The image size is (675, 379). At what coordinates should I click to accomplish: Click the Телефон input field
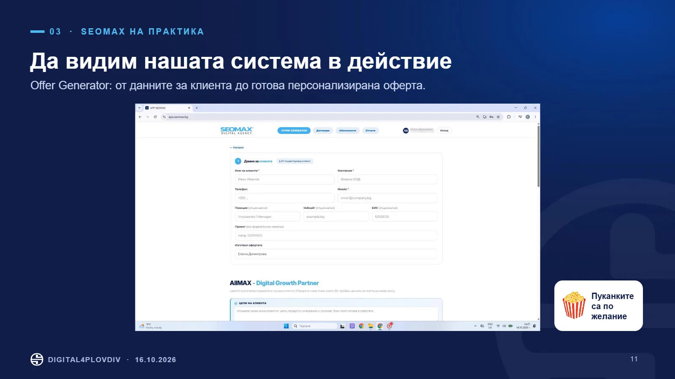(285, 198)
